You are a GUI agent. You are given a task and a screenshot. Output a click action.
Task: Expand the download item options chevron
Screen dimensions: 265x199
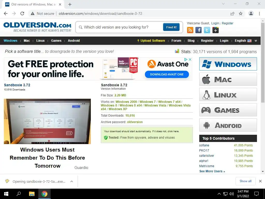coord(72,181)
